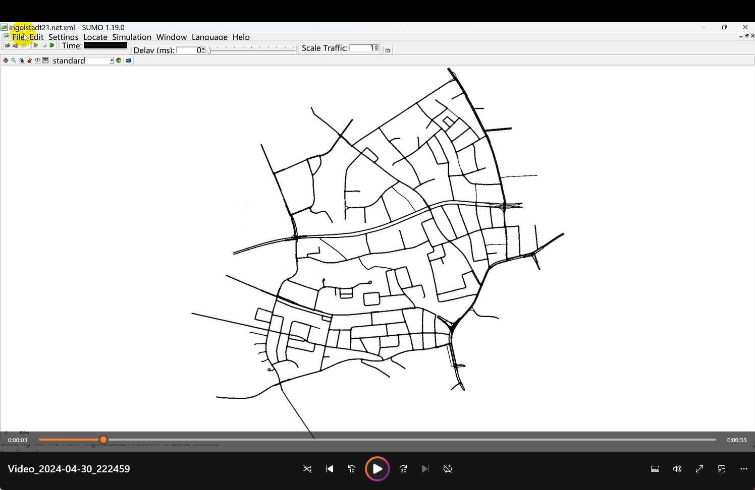Take a snapshot with the camera icon
The width and height of the screenshot is (755, 490).
coord(129,60)
